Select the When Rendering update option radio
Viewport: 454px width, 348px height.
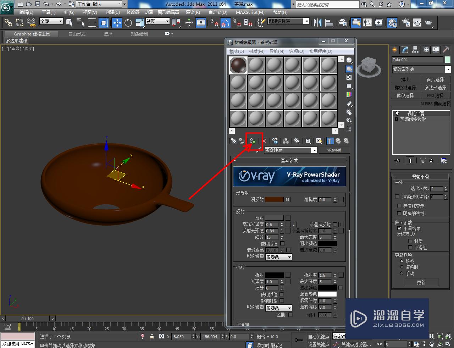[402, 267]
